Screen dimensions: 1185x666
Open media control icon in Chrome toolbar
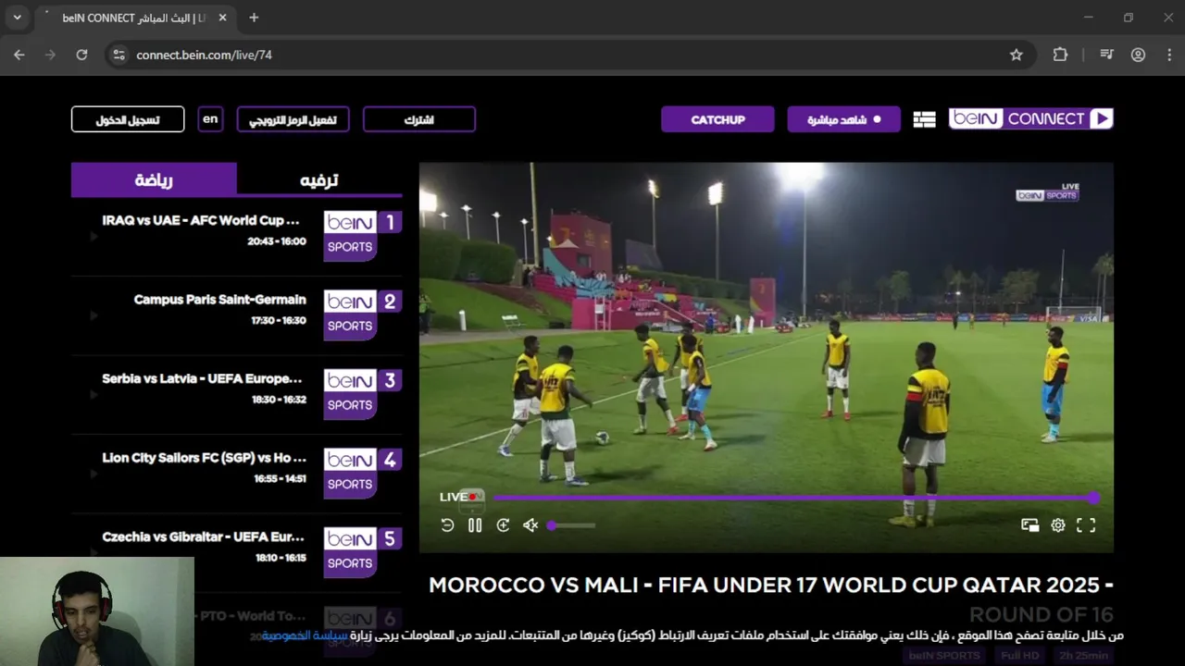pyautogui.click(x=1106, y=55)
